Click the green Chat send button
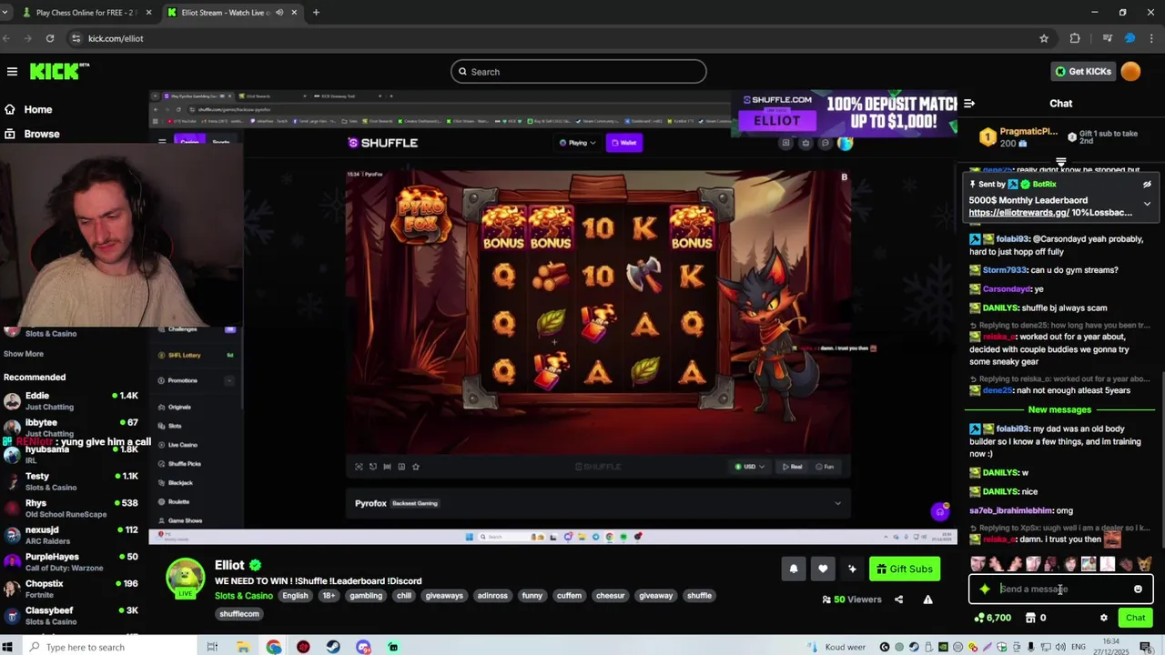The height and width of the screenshot is (655, 1165). [x=1135, y=618]
